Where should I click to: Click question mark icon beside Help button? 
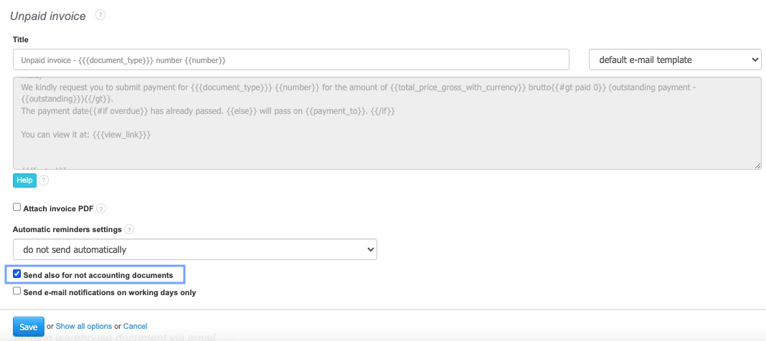pos(44,181)
